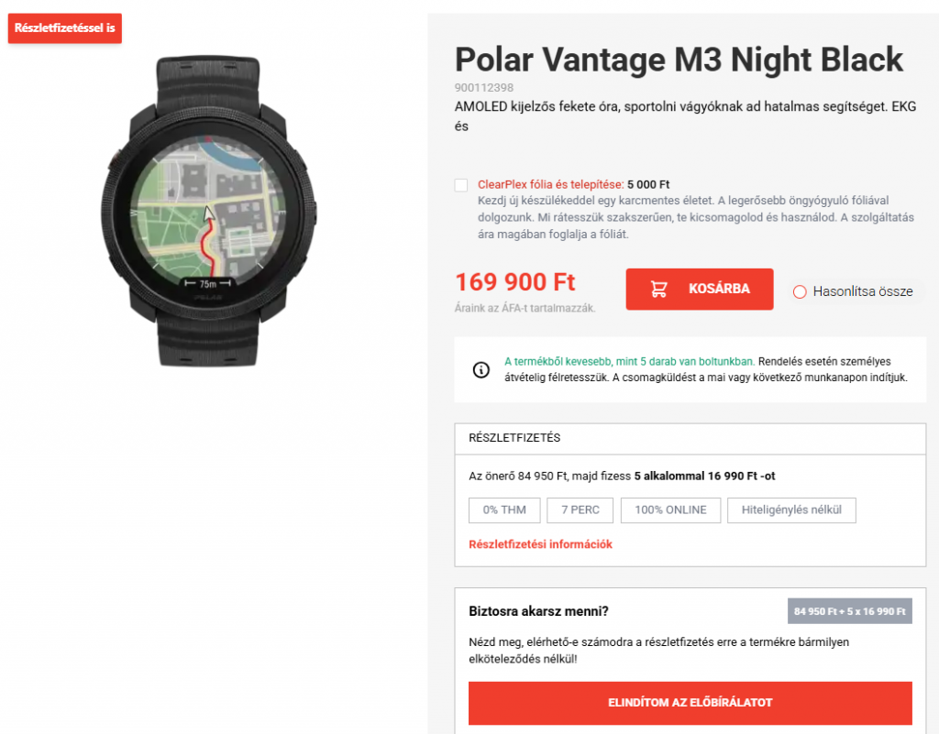939x734 pixels.
Task: Click the ClearPlex fólia és telepítése label
Action: point(550,184)
